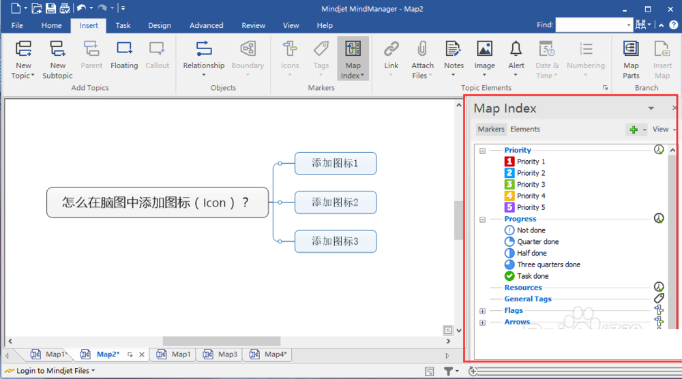Viewport: 682px width, 379px height.
Task: Switch to the Map4* document tab
Action: (269, 354)
